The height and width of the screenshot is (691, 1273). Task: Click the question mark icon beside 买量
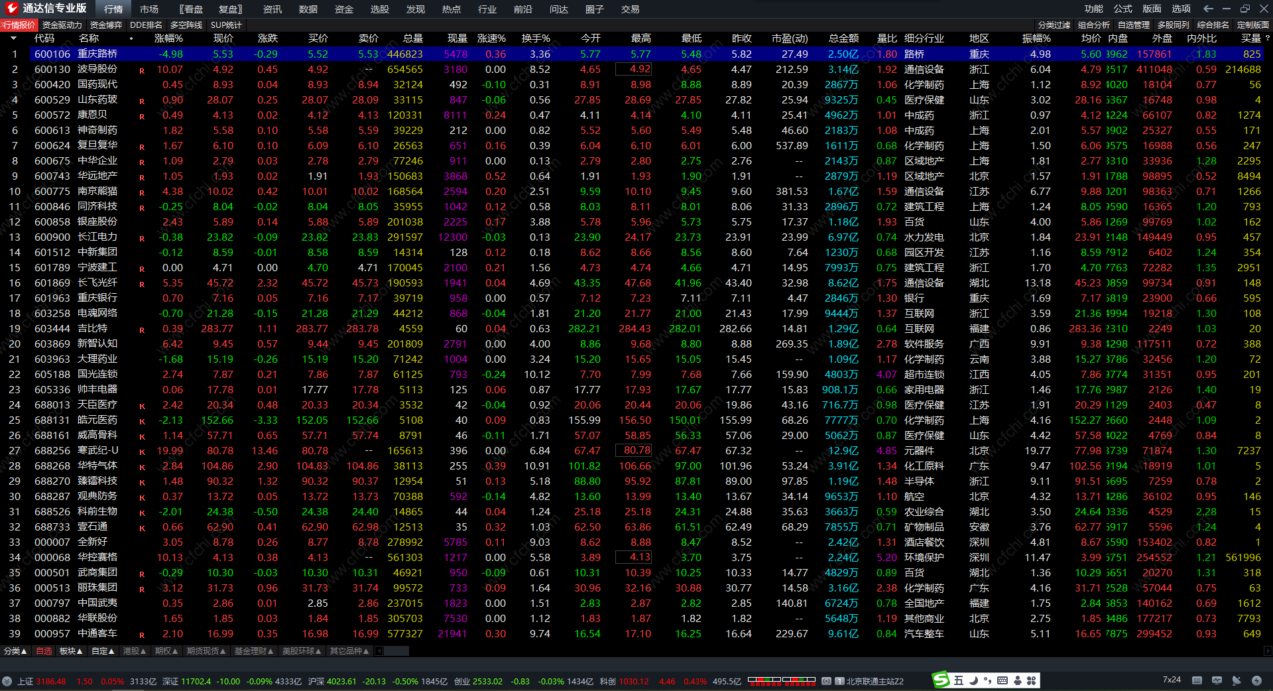pos(1268,38)
